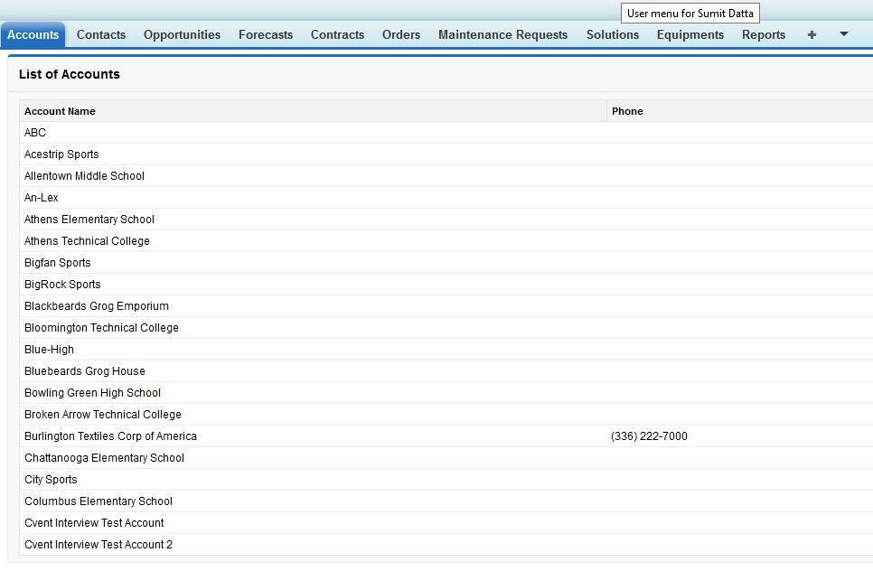The height and width of the screenshot is (571, 873).
Task: Open Bloomington Technical College account
Action: click(x=101, y=328)
